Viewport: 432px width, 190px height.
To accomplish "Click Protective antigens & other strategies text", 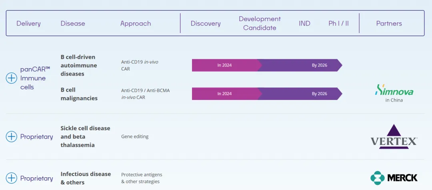I will (x=142, y=178).
